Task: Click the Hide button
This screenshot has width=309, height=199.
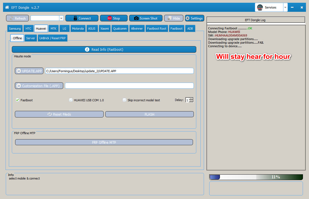Action: [x=174, y=18]
